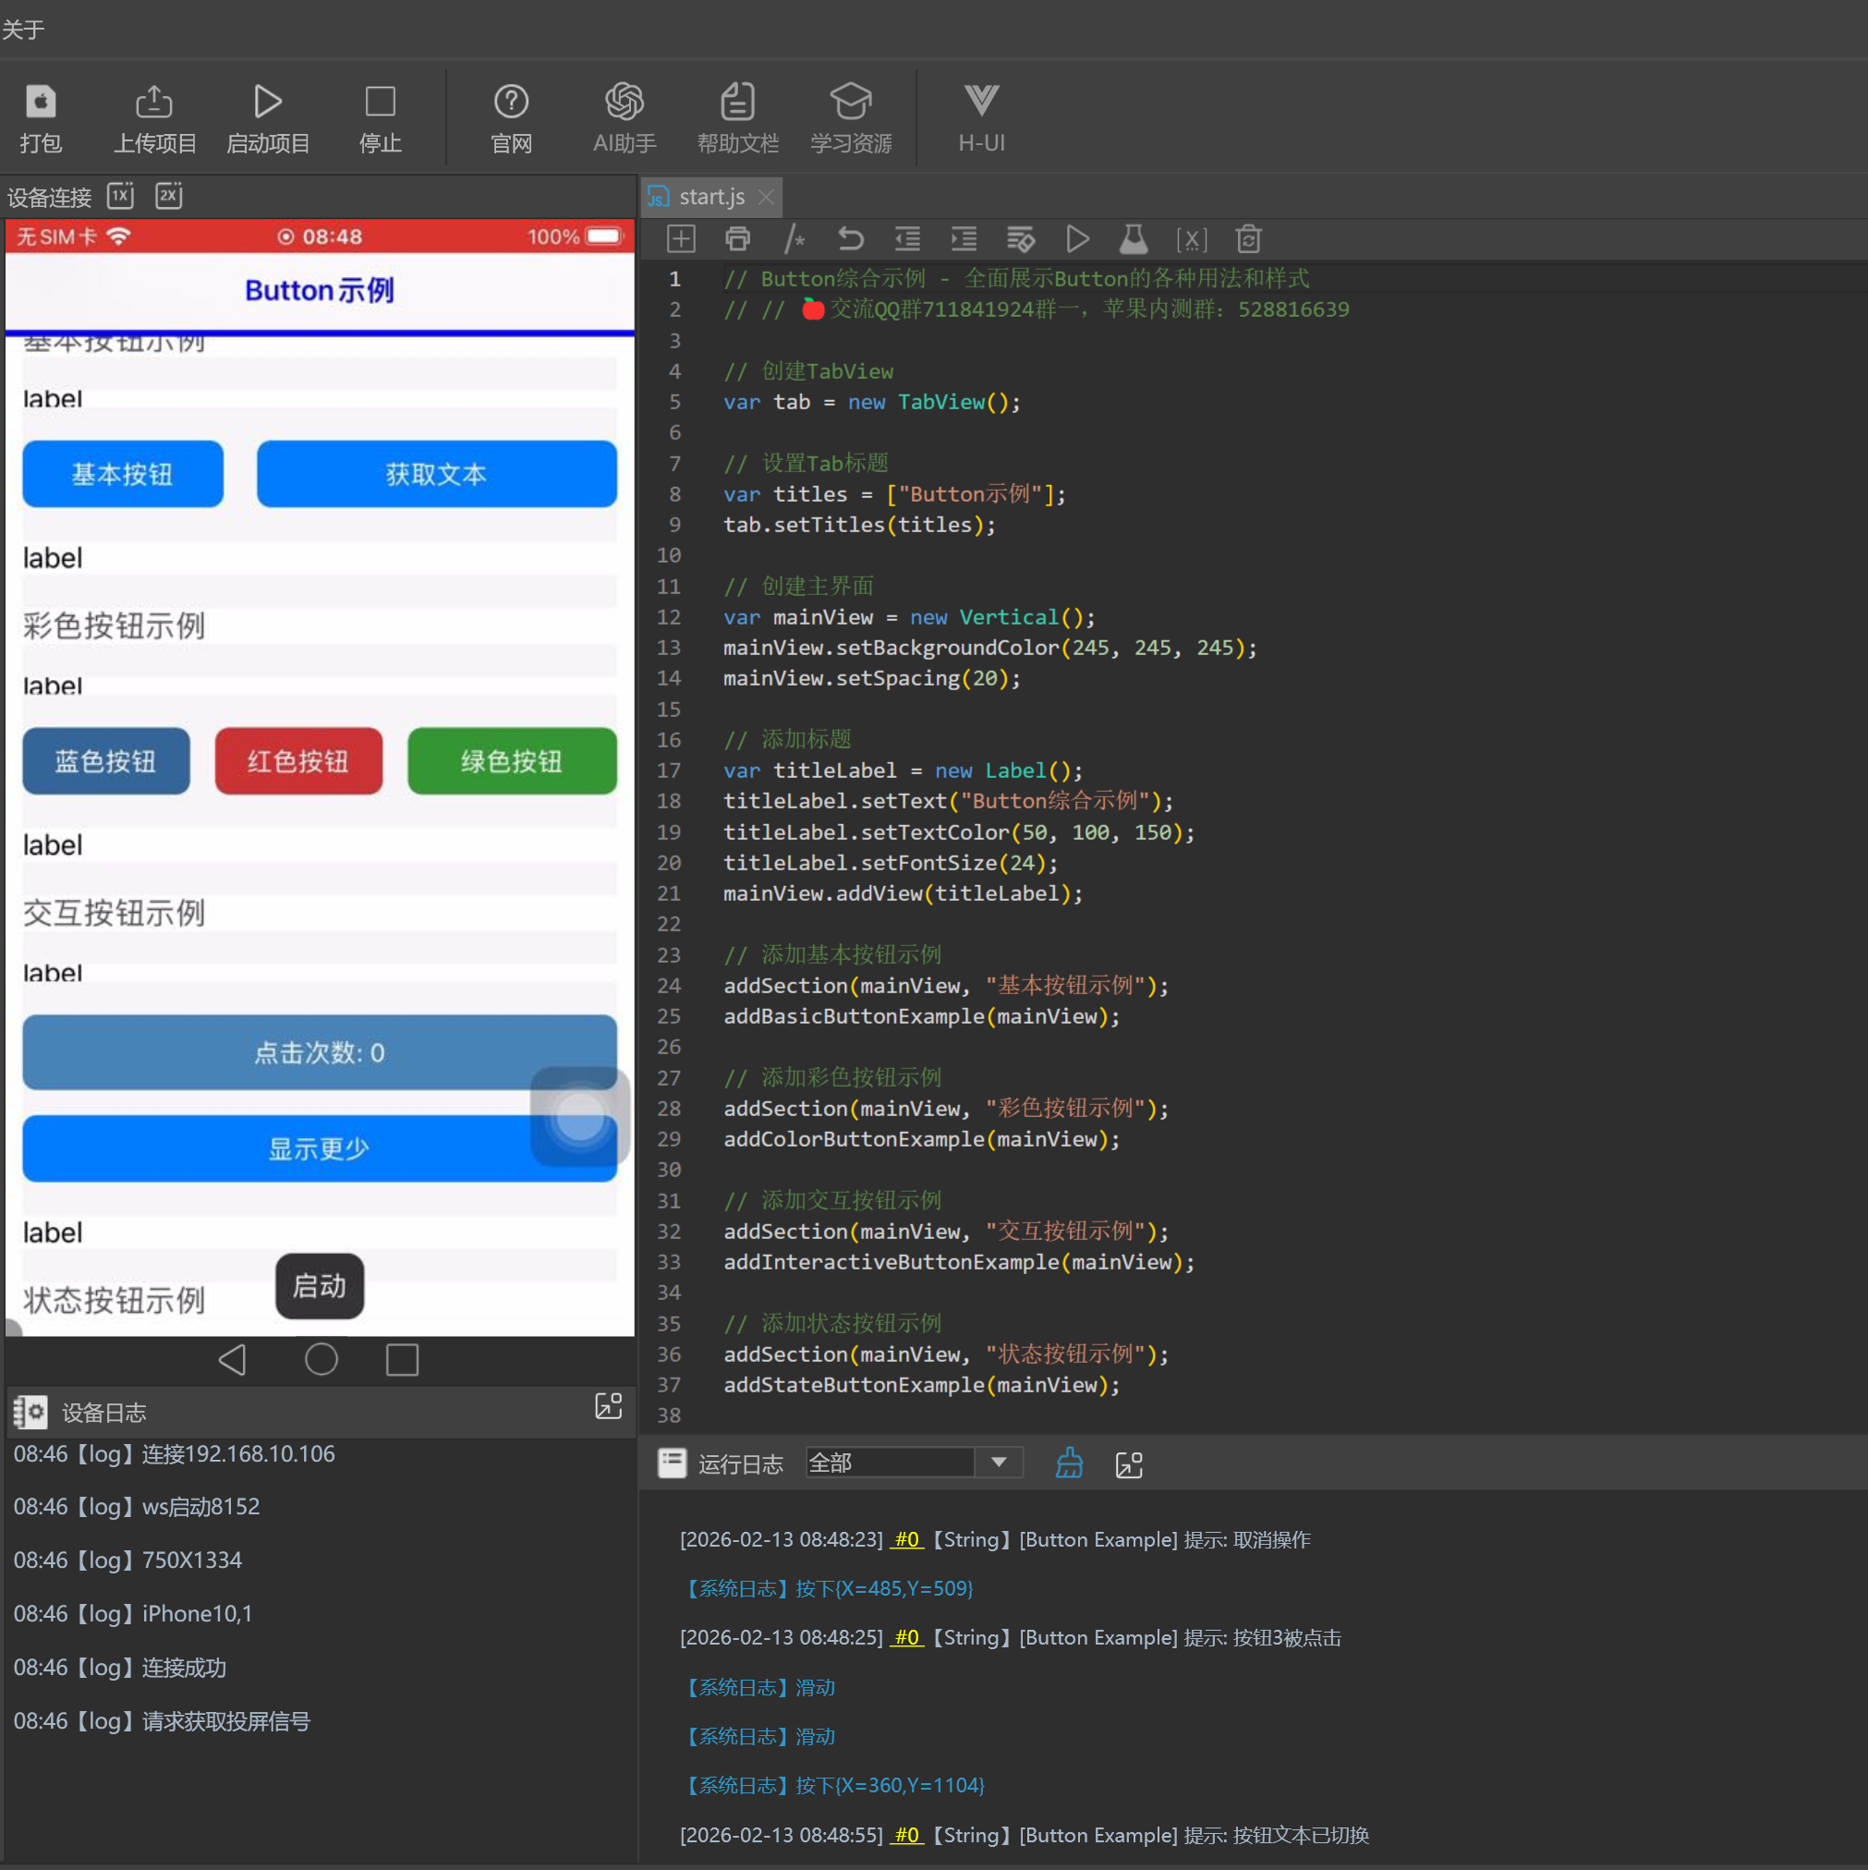Viewport: 1868px width, 1870px height.
Task: Click the floating assistive touch circle on phone
Action: [x=580, y=1117]
